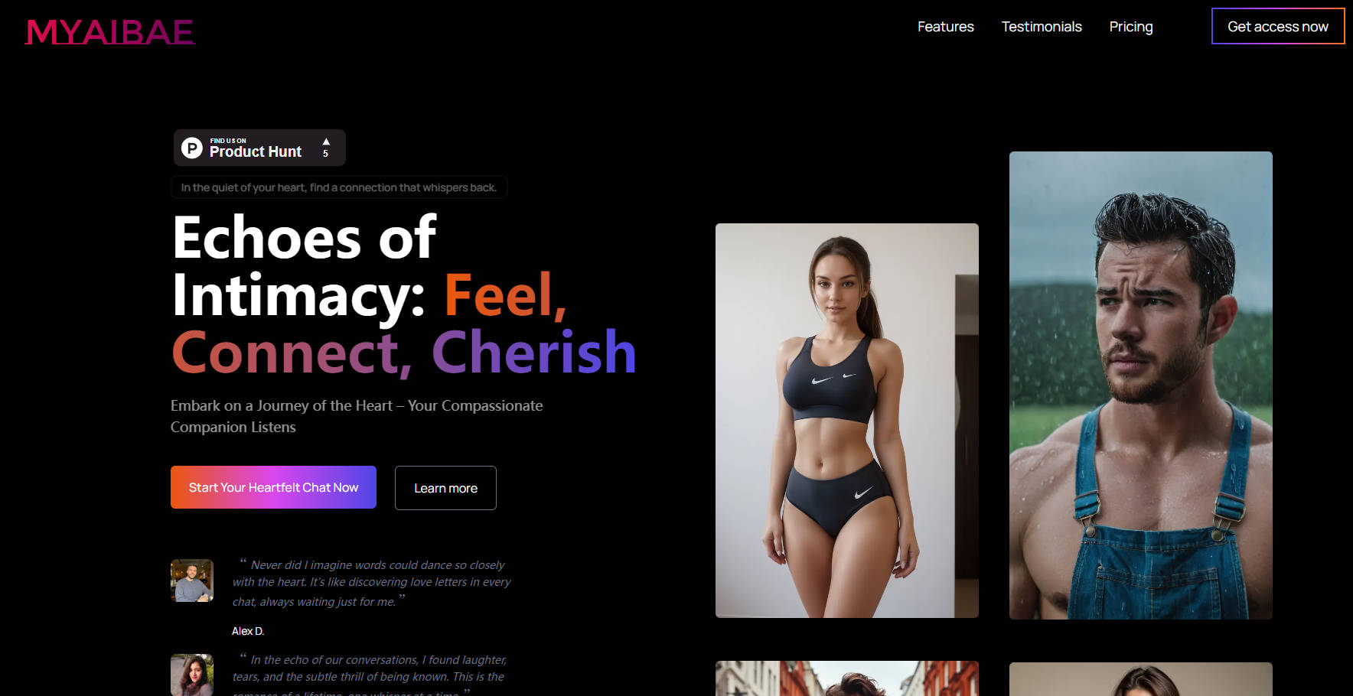Open the woman in sportswear image

847,421
